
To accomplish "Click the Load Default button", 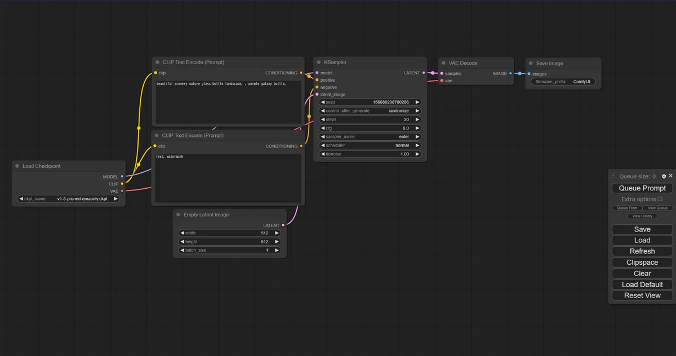I will pos(642,284).
